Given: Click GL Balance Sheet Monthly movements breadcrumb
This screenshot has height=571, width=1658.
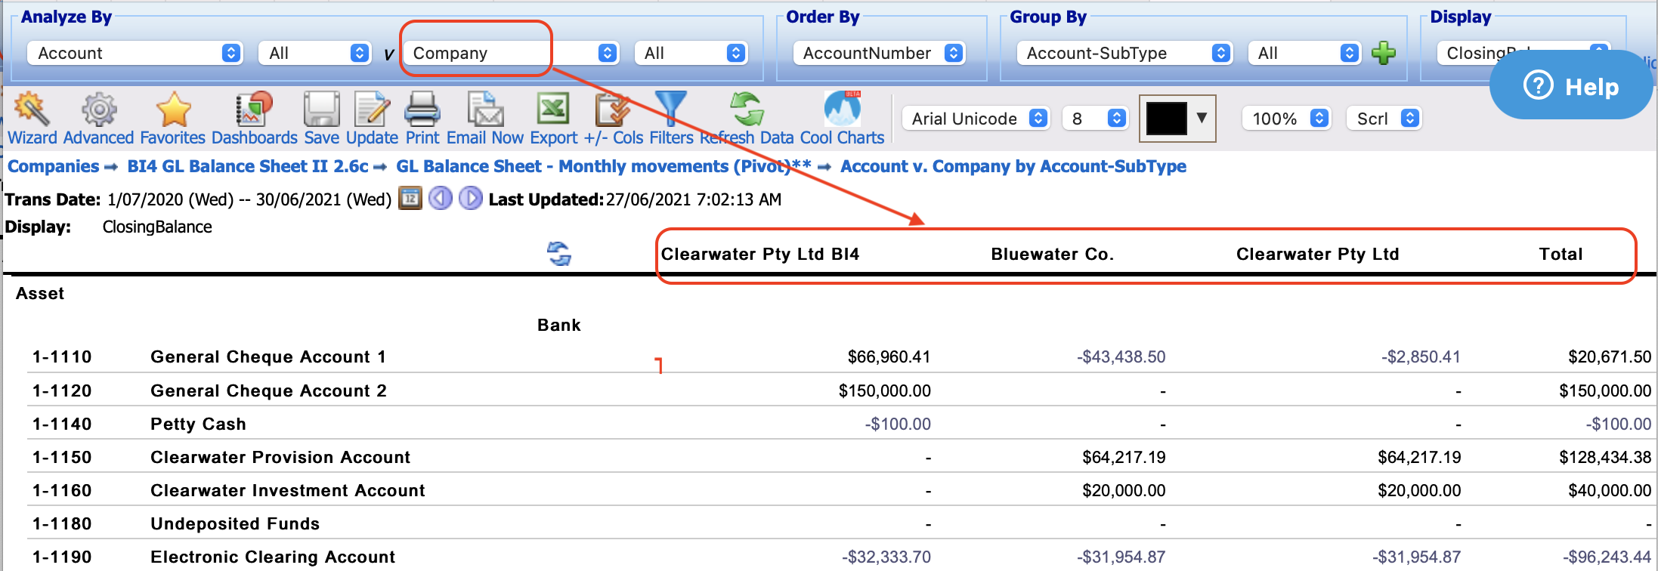Looking at the screenshot, I should click(604, 166).
